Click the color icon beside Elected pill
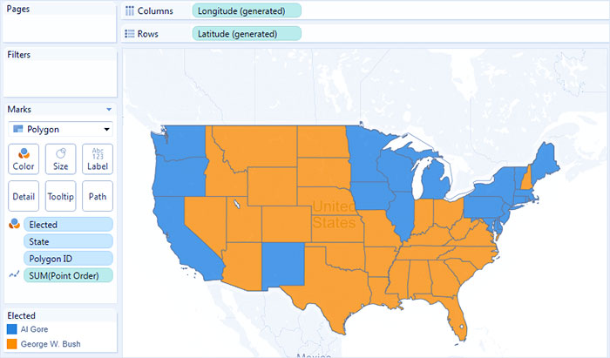The height and width of the screenshot is (358, 610). [x=14, y=224]
